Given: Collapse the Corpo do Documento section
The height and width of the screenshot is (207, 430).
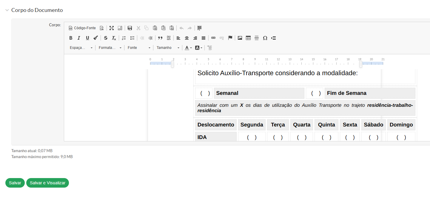Looking at the screenshot, I should coord(7,10).
